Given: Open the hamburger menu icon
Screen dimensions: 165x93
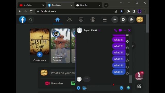Looking at the screenshot, I should 105,20.
